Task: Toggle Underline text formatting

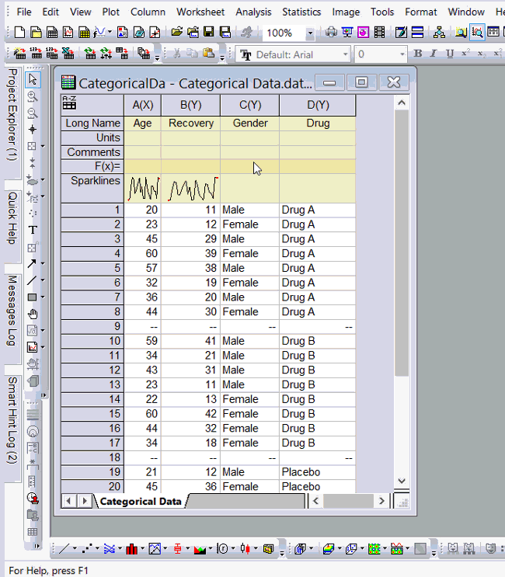Action: [449, 54]
